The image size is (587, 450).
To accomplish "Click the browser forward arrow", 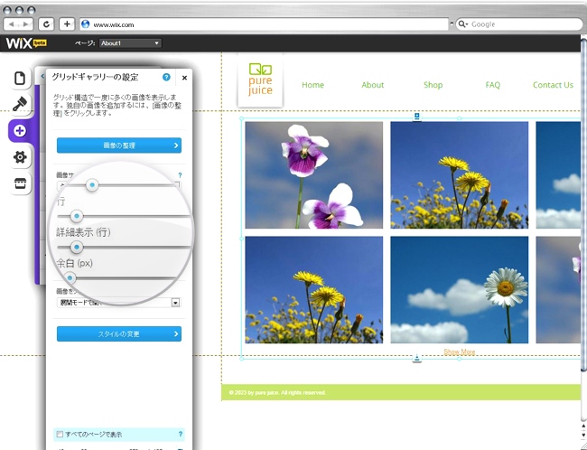I will [25, 24].
